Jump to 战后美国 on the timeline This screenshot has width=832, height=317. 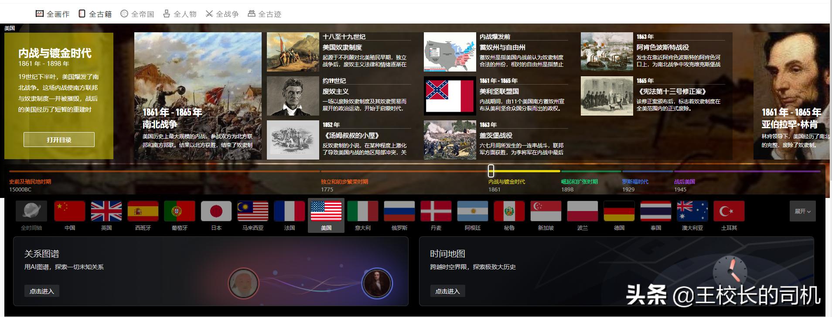685,181
